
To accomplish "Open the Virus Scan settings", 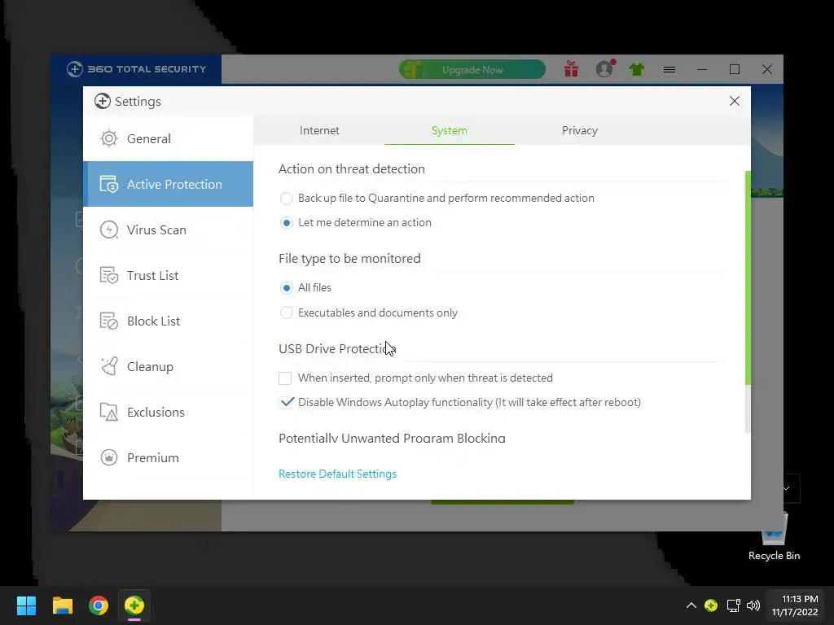I will coord(168,229).
